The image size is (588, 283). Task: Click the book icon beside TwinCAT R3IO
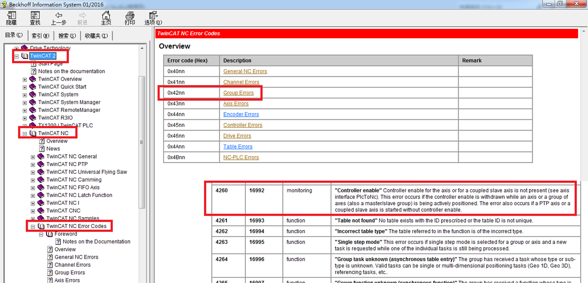click(33, 118)
